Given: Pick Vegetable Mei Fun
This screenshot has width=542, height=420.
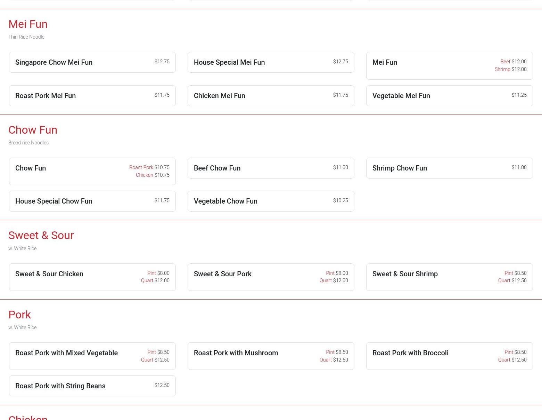Looking at the screenshot, I should click(x=449, y=96).
